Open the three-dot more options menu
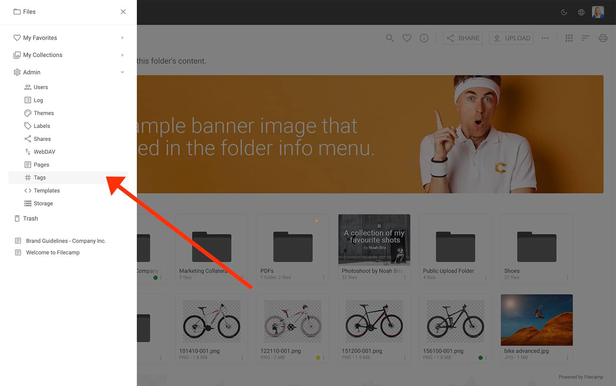 tap(545, 38)
